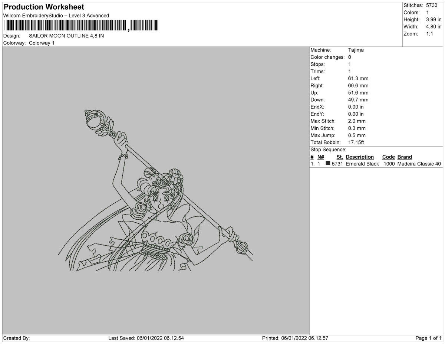
Task: Click the Madeira Classic 40 brand
Action: click(x=419, y=164)
